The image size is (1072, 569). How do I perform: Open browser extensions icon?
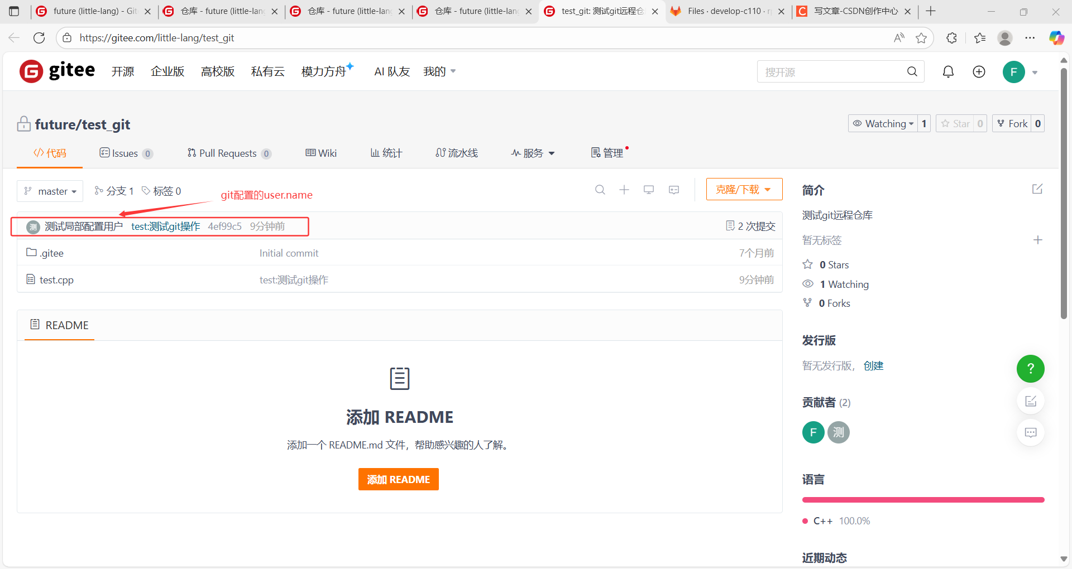tap(952, 38)
